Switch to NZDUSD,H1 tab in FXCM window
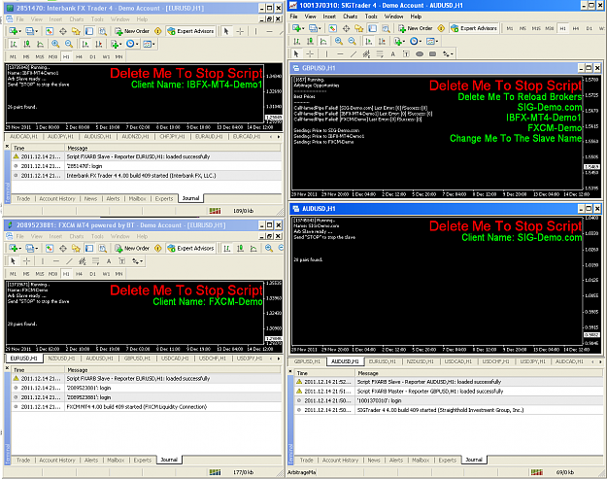 click(61, 359)
